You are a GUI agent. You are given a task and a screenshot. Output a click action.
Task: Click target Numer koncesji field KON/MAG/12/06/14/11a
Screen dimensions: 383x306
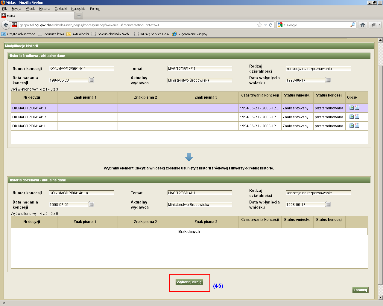tap(81, 193)
